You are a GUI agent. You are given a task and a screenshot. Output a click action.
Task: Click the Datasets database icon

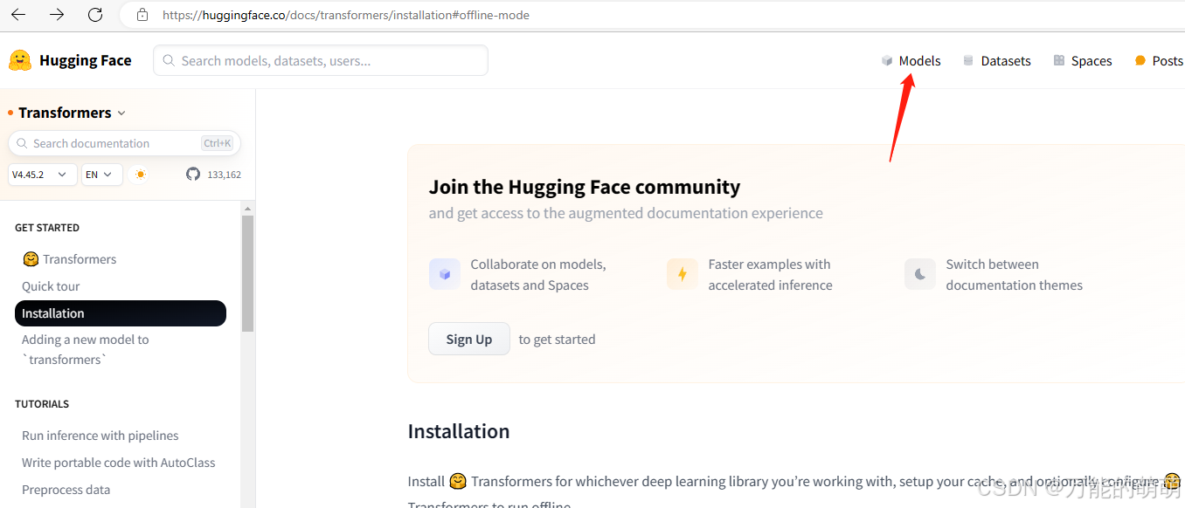click(x=968, y=60)
